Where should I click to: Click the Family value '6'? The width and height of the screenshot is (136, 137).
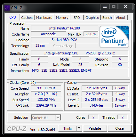point(39,59)
